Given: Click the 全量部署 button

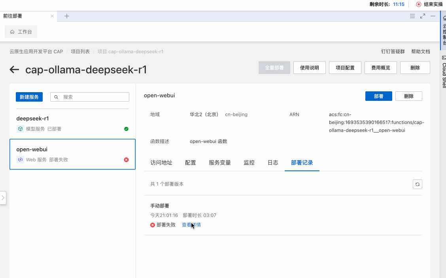Looking at the screenshot, I should click(x=274, y=68).
